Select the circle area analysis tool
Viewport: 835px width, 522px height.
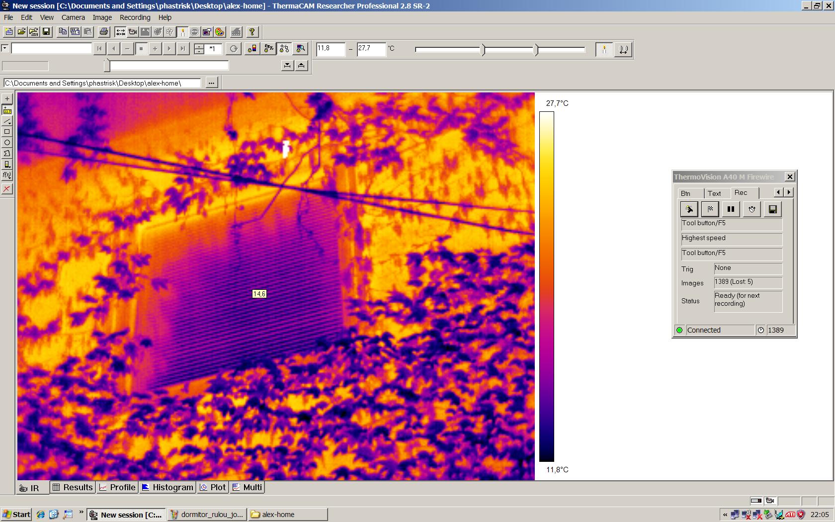pos(7,143)
